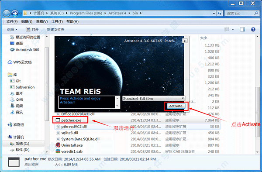Click the patcher.exe details pane thumbnail
The width and height of the screenshot is (262, 172).
click(14, 162)
